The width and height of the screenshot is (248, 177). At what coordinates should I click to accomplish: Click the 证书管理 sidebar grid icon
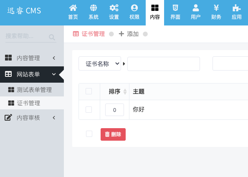(x=11, y=103)
